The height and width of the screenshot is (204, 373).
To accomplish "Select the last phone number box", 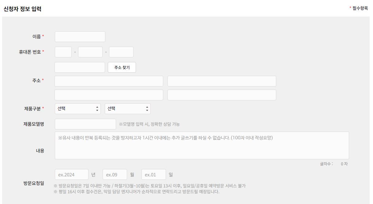I will tap(121, 52).
